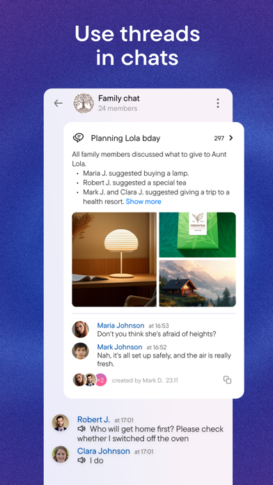Image resolution: width=273 pixels, height=485 pixels.
Task: Click the pink +2 participants badge
Action: [101, 380]
